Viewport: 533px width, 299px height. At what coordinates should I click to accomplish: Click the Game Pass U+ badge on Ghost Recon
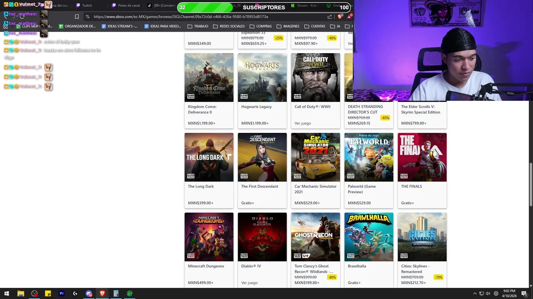(x=302, y=256)
